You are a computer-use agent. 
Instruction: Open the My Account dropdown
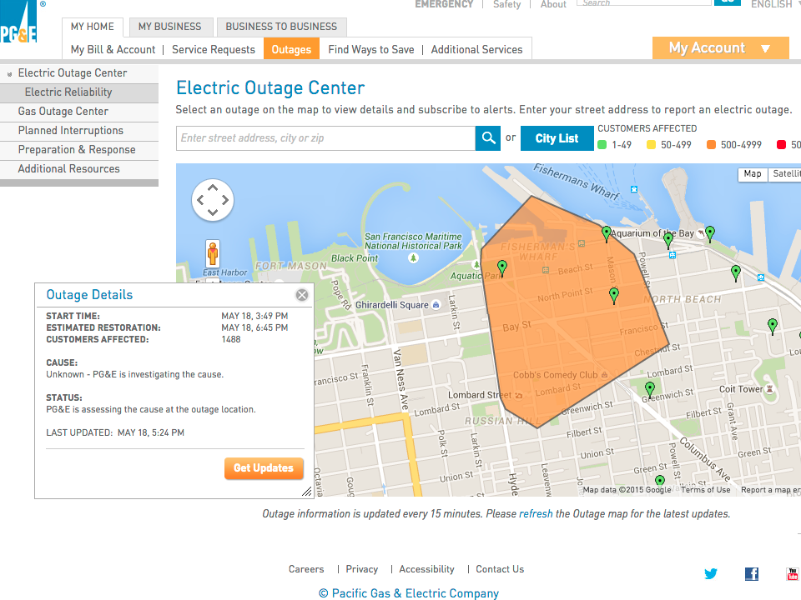[720, 48]
